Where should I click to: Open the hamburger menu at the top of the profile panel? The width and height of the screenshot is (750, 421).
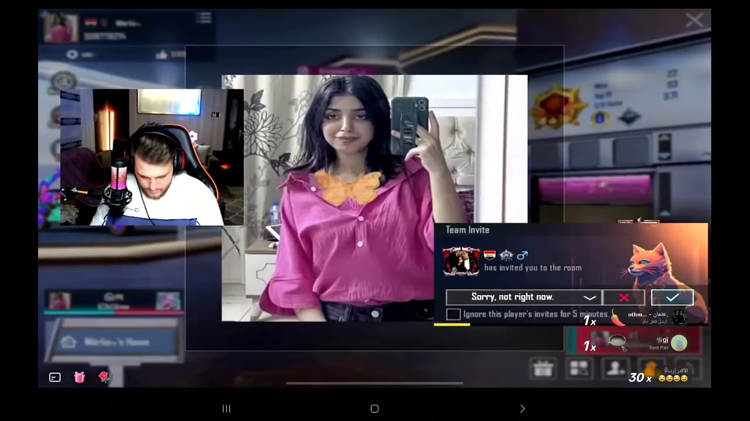coord(204,18)
